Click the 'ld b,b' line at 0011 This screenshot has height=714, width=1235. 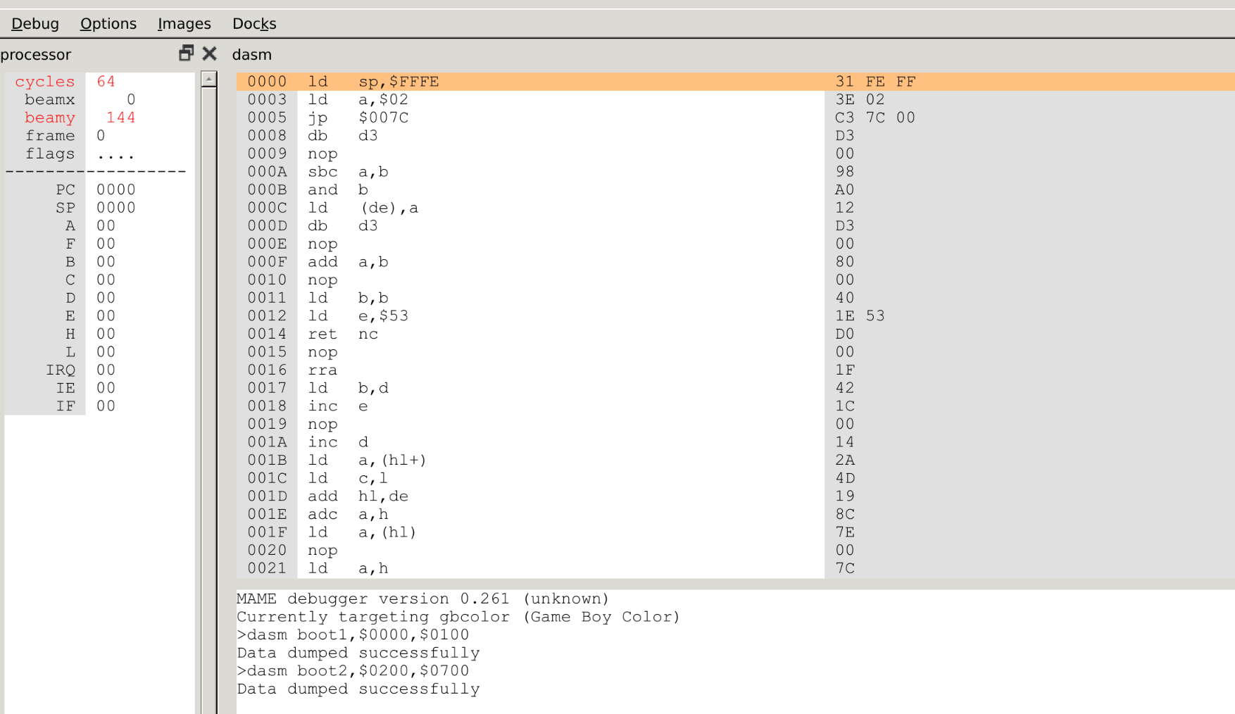click(x=736, y=298)
